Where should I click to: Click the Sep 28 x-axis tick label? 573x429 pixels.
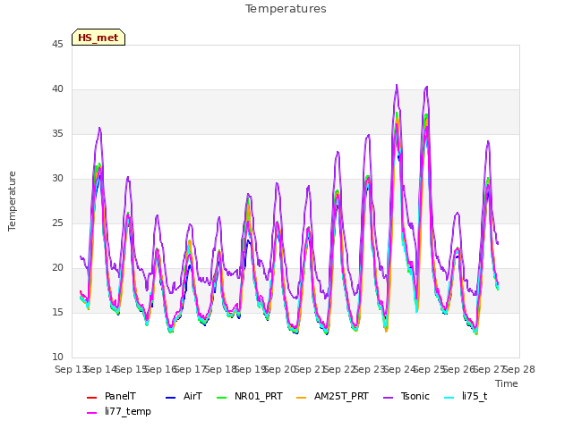(x=519, y=369)
